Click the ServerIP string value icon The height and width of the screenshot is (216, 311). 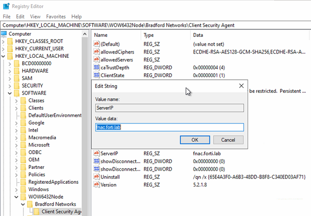coord(97,153)
